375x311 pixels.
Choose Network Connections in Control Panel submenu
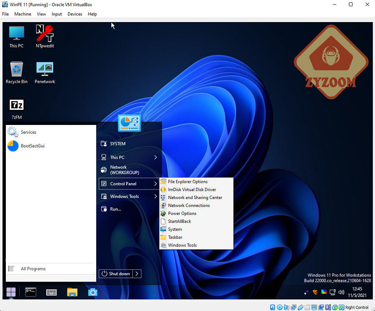point(196,205)
